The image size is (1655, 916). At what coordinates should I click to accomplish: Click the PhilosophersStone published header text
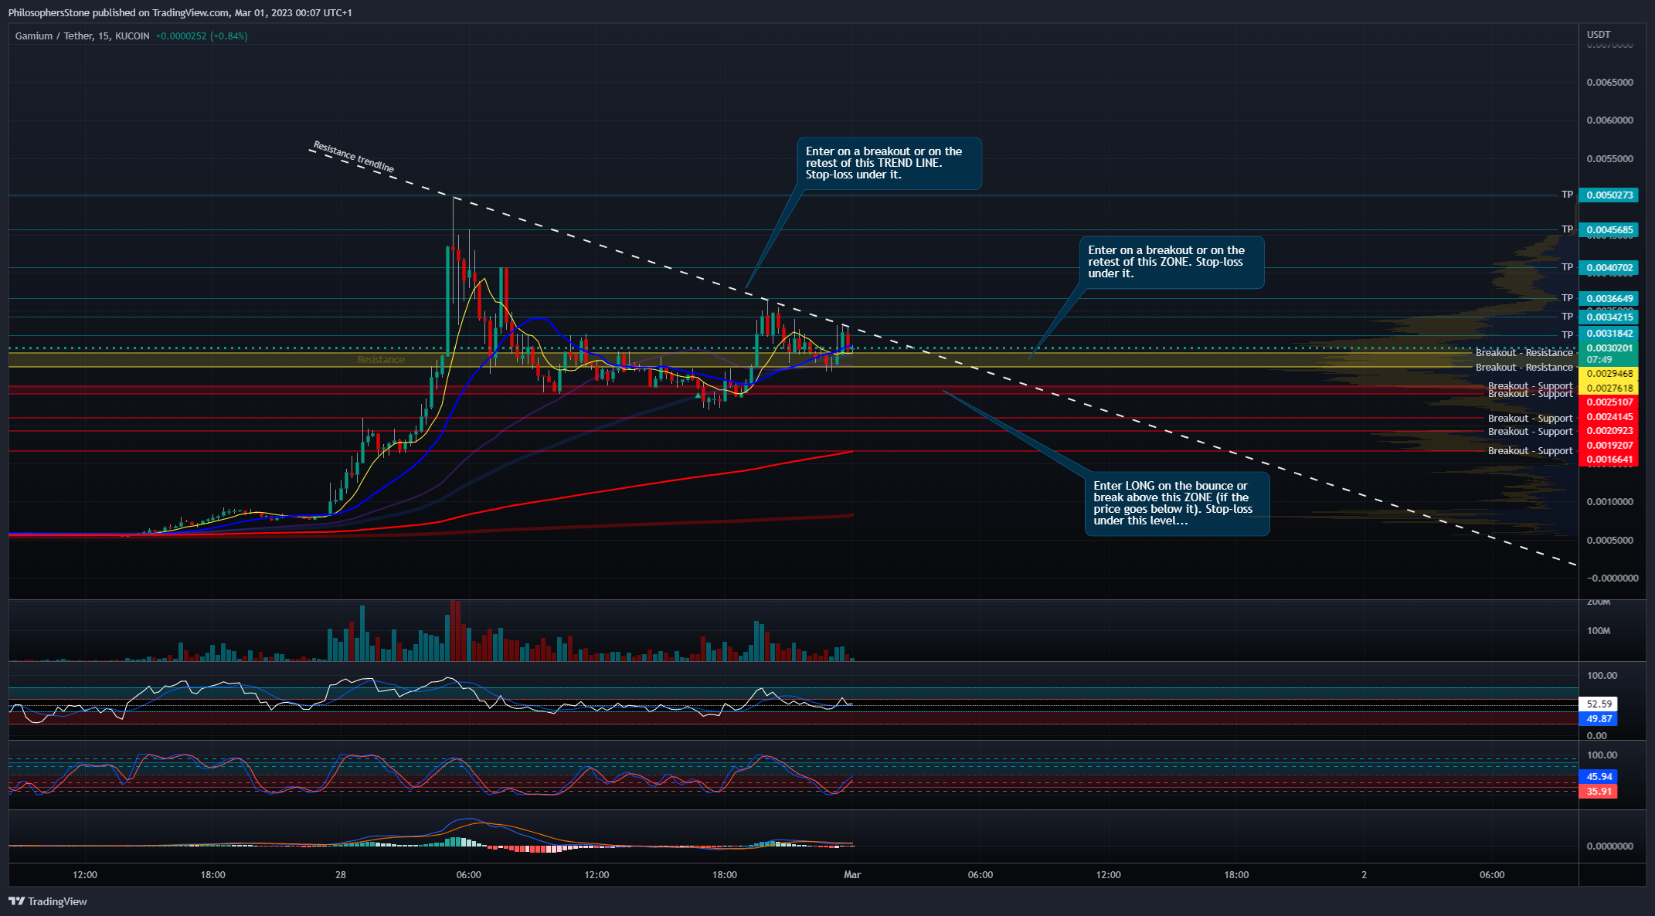(x=179, y=12)
